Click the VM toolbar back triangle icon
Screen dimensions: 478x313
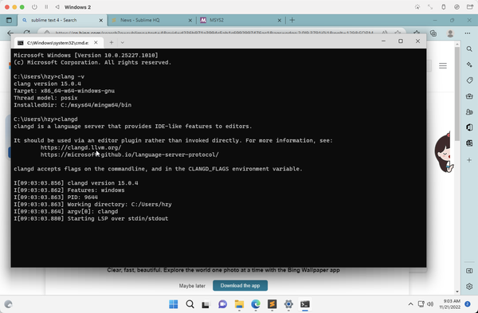pos(57,7)
